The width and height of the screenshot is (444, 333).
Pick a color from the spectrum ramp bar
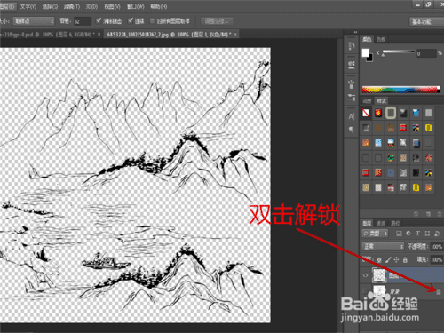401,90
